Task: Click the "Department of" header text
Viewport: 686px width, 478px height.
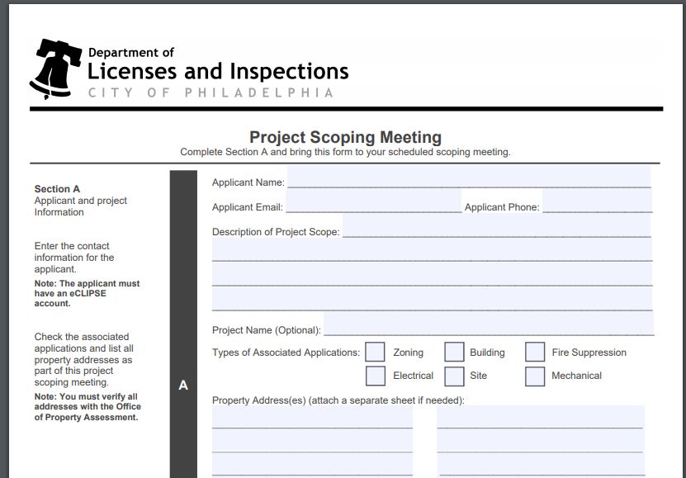Action: (x=131, y=53)
